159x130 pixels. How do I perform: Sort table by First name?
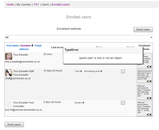click(x=12, y=45)
